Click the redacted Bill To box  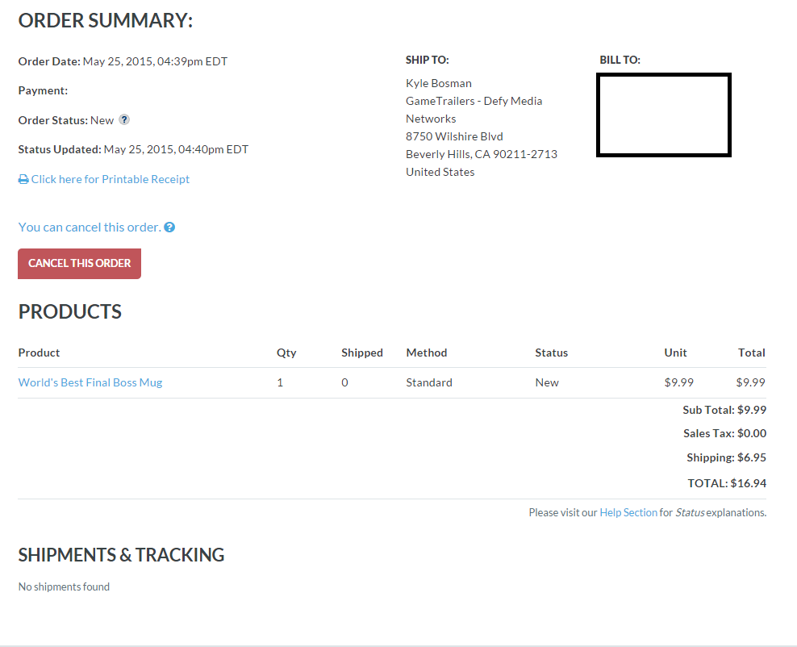(663, 115)
